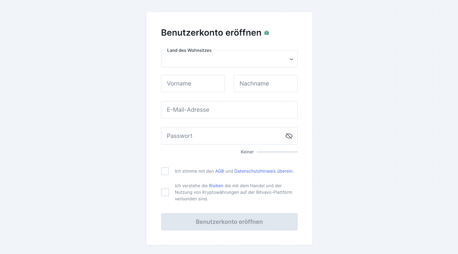The image size is (458, 254).
Task: Click the green security lock icon beside the heading
Action: (x=266, y=33)
